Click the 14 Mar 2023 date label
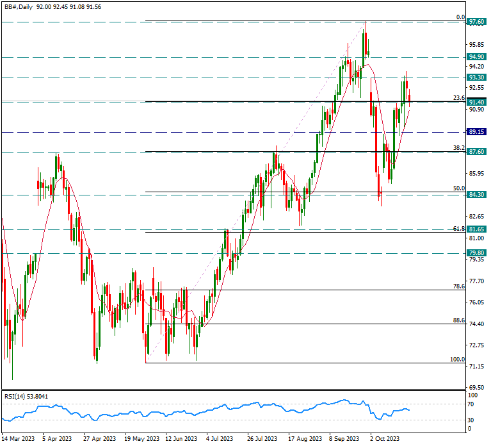 point(18,438)
